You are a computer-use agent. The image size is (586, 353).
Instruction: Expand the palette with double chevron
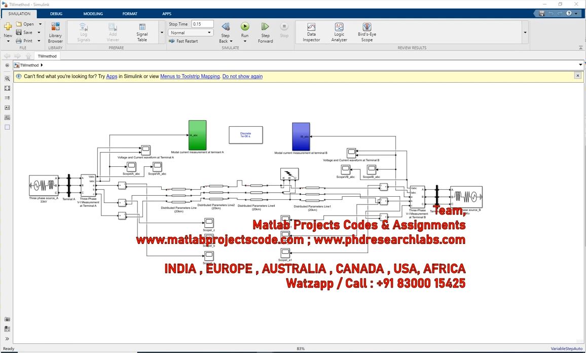[x=7, y=339]
